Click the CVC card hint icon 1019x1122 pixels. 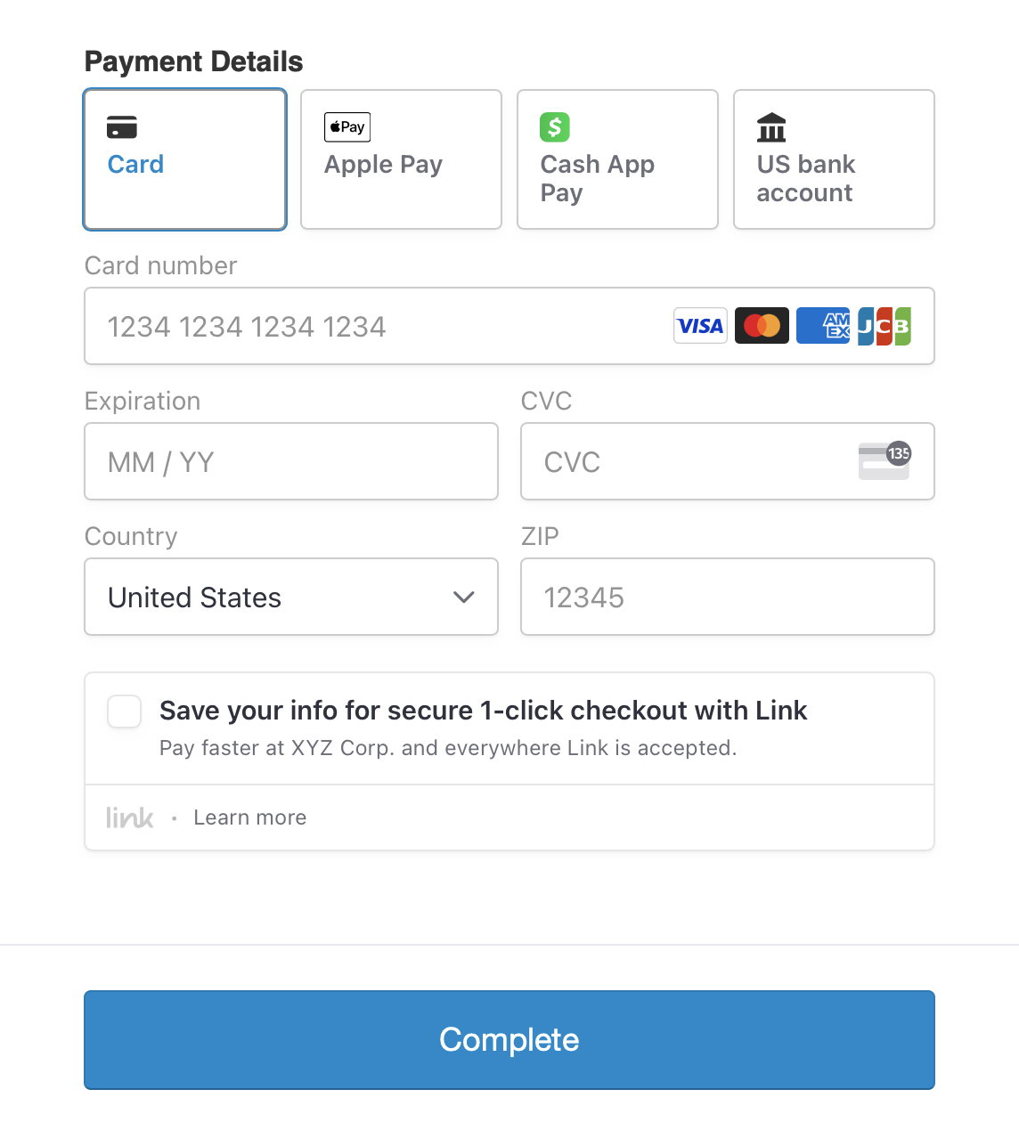884,460
